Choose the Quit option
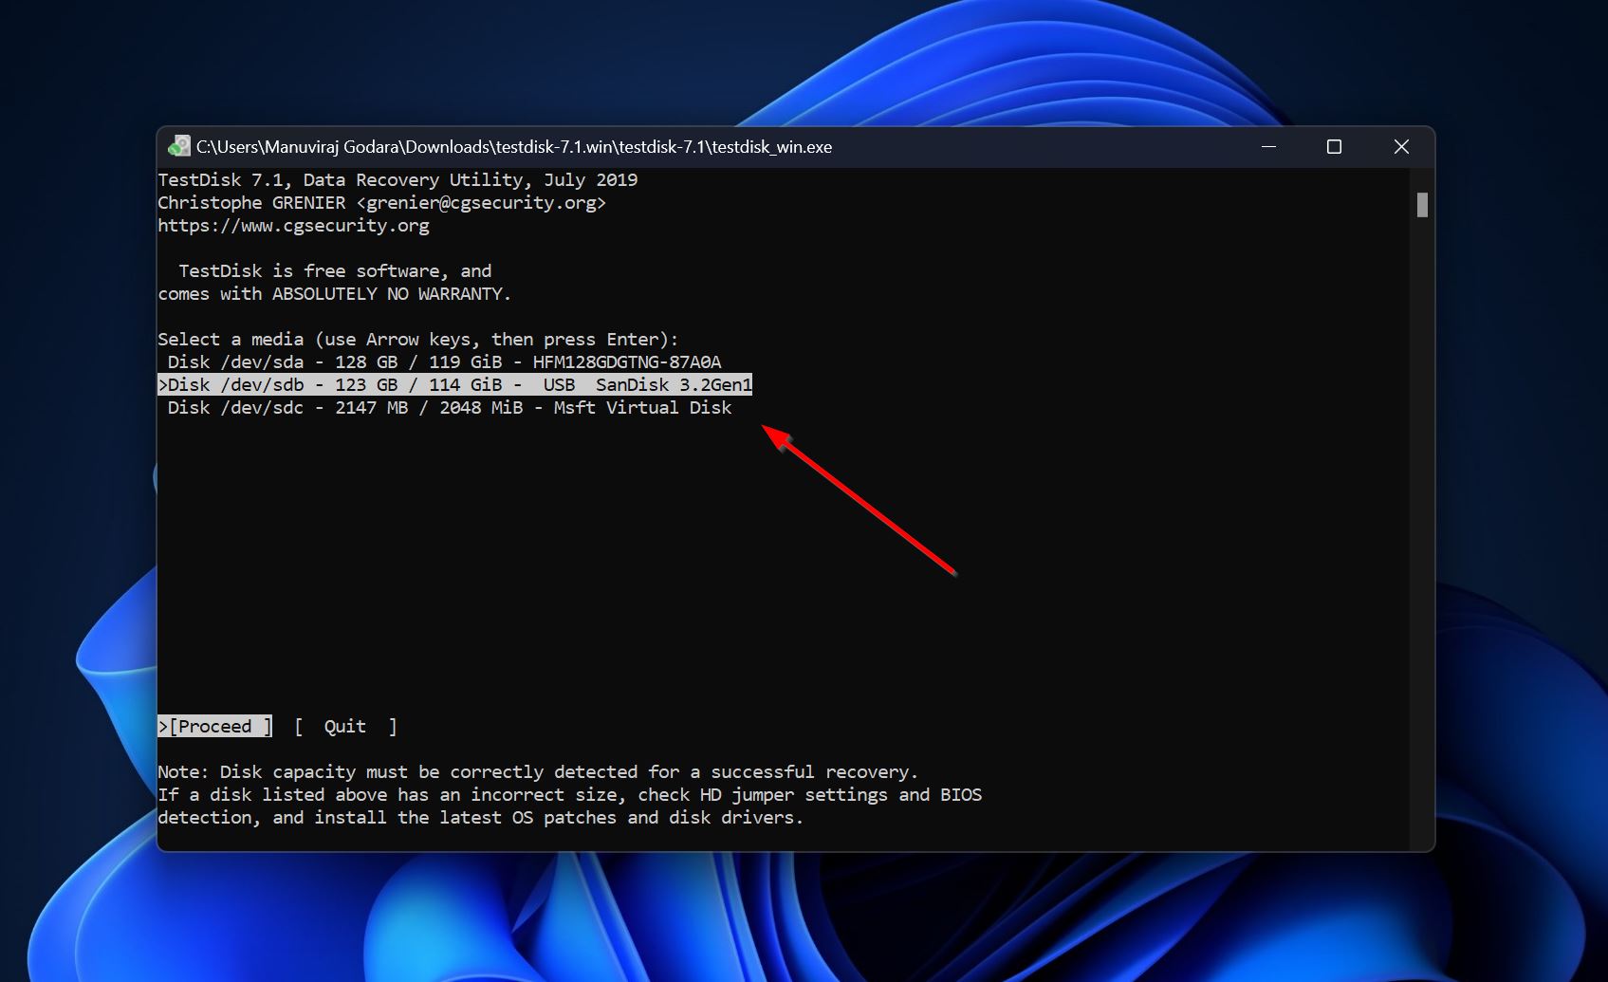This screenshot has width=1608, height=982. point(345,727)
